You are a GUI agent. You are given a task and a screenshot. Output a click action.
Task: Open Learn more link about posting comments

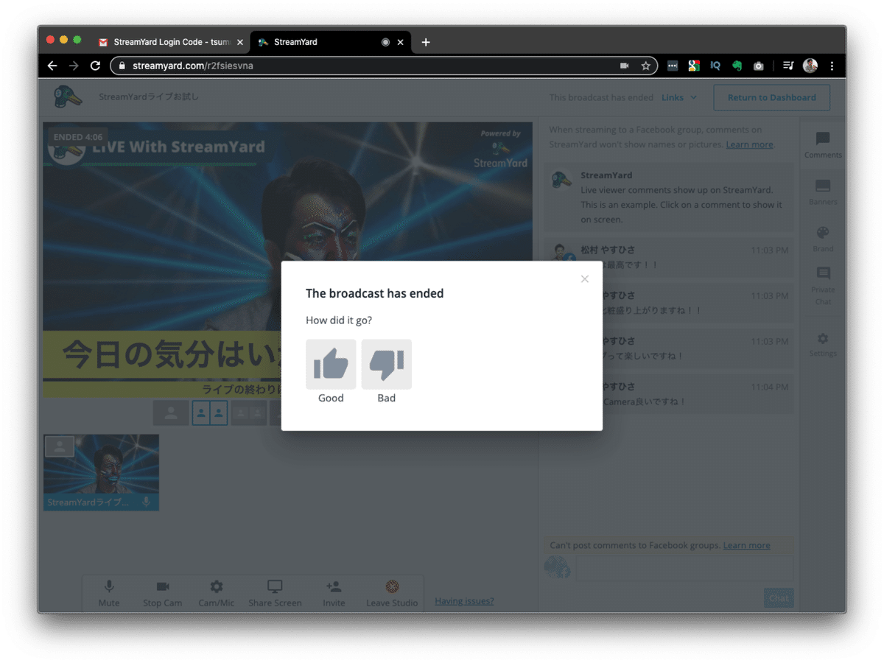pos(746,545)
